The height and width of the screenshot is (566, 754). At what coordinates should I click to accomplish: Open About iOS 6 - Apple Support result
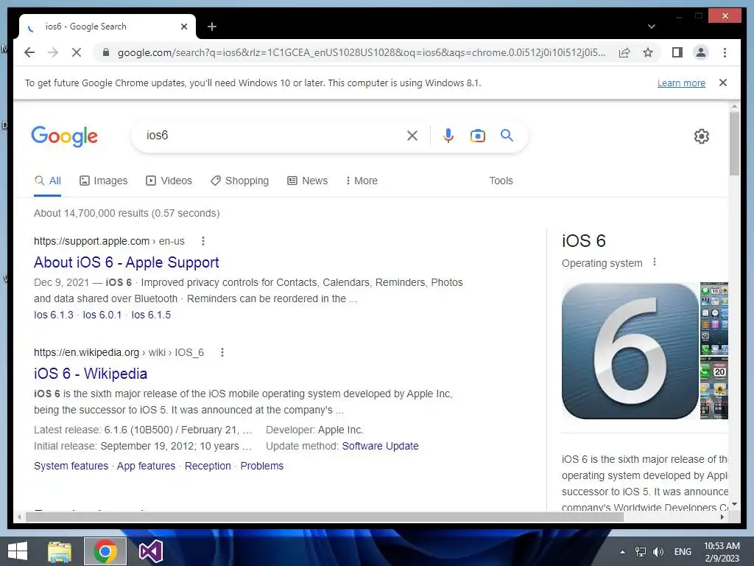(x=127, y=262)
